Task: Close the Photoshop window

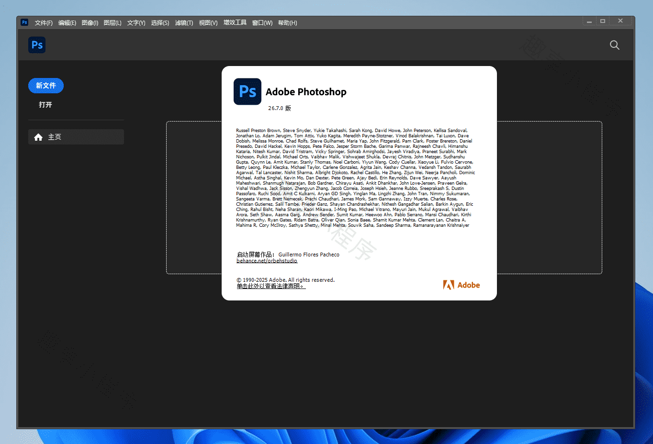Action: (x=620, y=21)
